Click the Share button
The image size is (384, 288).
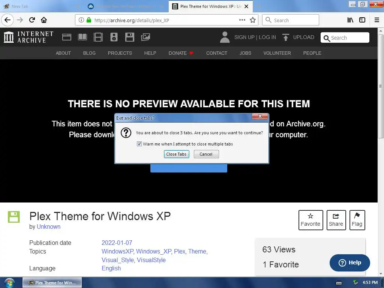click(x=336, y=220)
